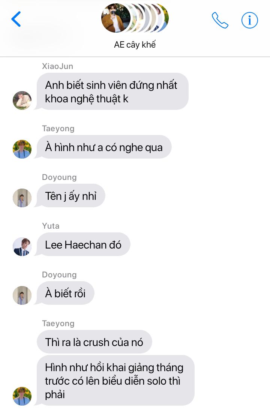The height and width of the screenshot is (409, 270).
Task: Select the message "À hình như a có nghe qua"
Action: pyautogui.click(x=104, y=147)
